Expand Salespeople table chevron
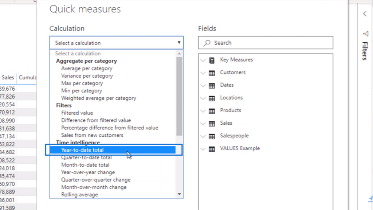This screenshot has height=210, width=373. pos(203,136)
